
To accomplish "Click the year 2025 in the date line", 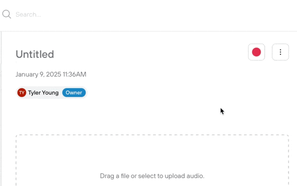I will tap(53, 74).
